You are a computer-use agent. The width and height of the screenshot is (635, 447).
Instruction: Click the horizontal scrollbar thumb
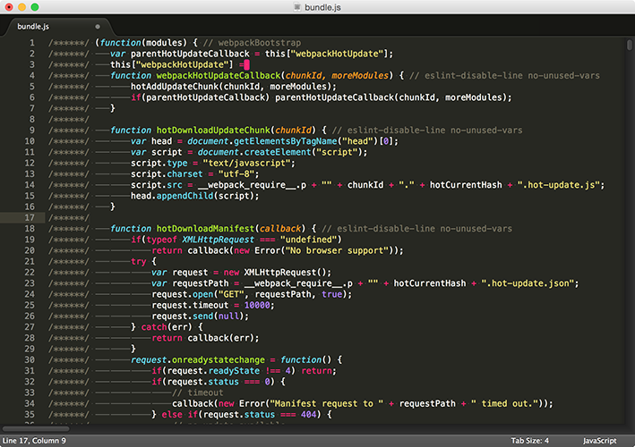click(36, 429)
